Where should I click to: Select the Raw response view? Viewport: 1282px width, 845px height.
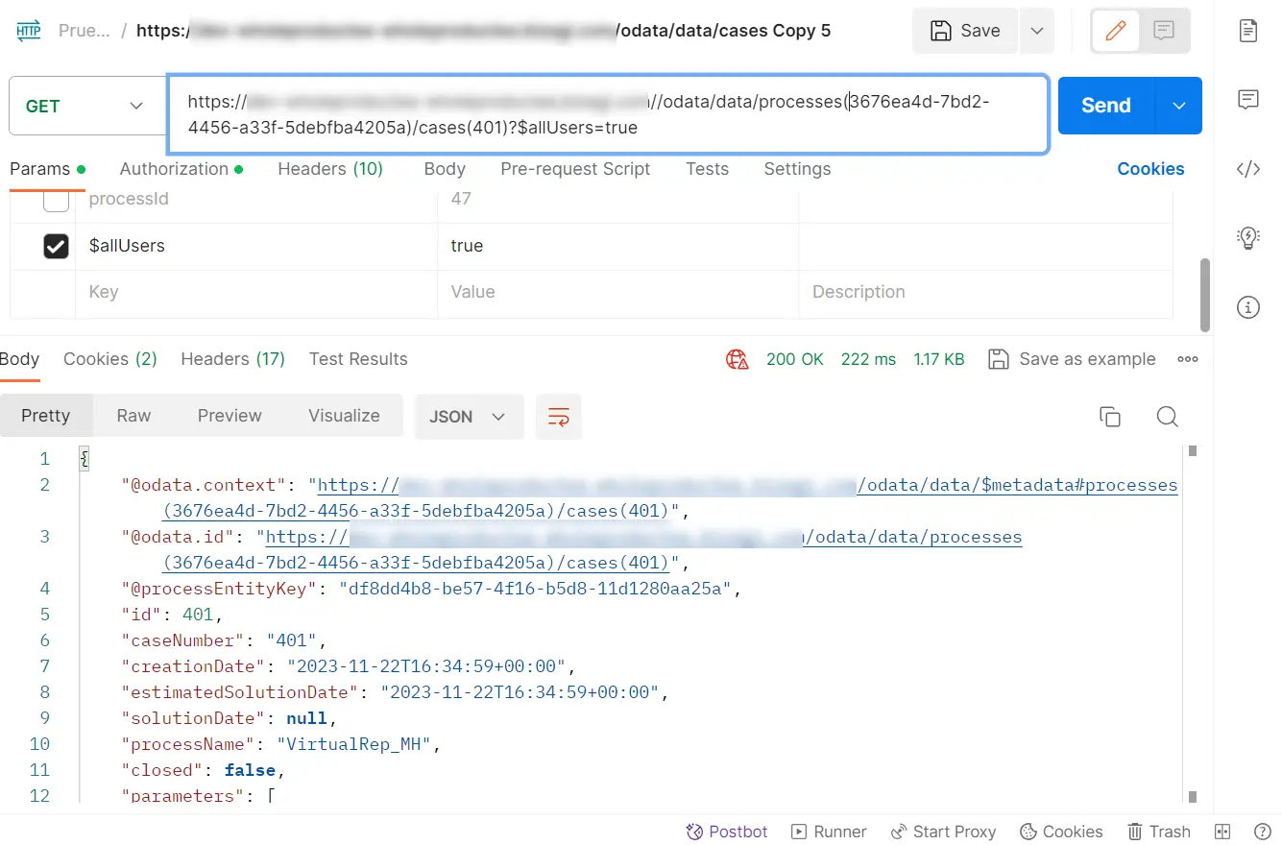click(x=133, y=416)
